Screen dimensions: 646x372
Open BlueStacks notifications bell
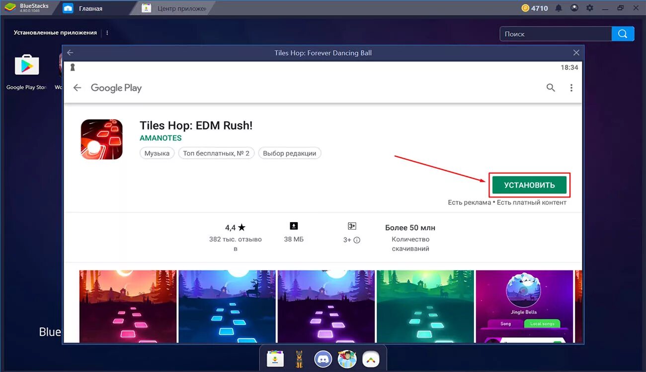[559, 8]
